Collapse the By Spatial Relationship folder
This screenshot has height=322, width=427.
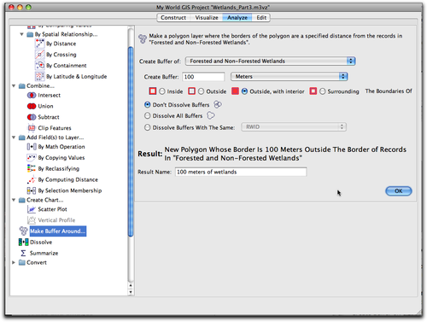click(21, 34)
